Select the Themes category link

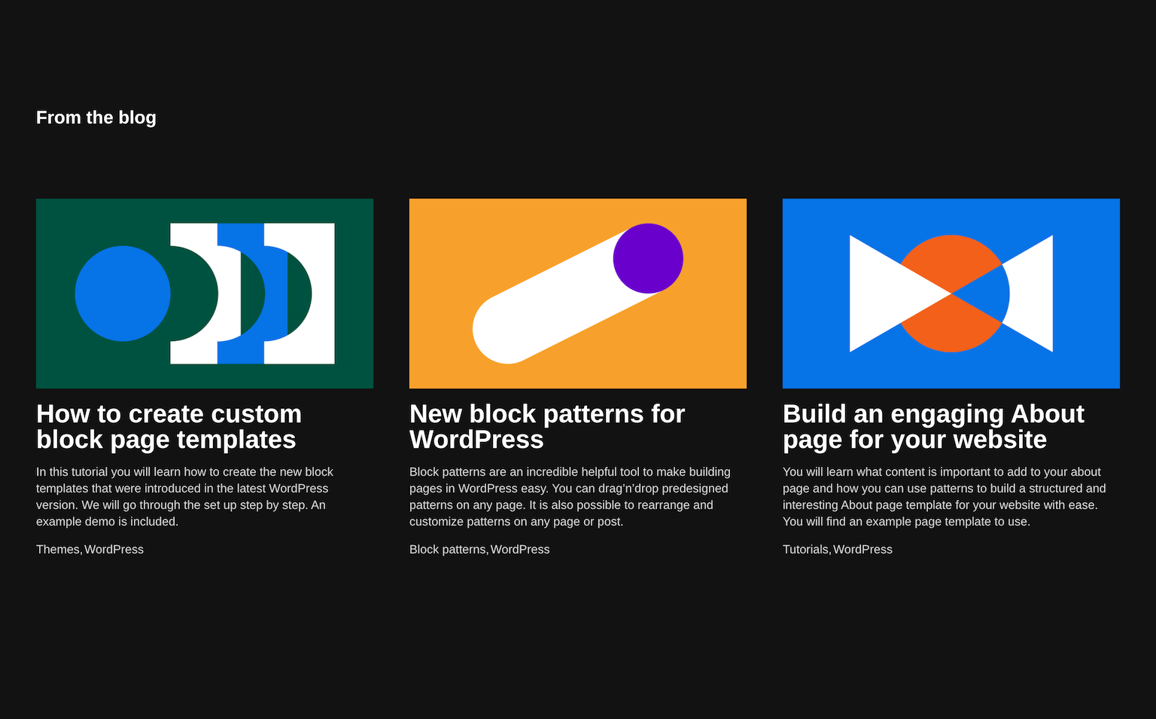pos(58,550)
